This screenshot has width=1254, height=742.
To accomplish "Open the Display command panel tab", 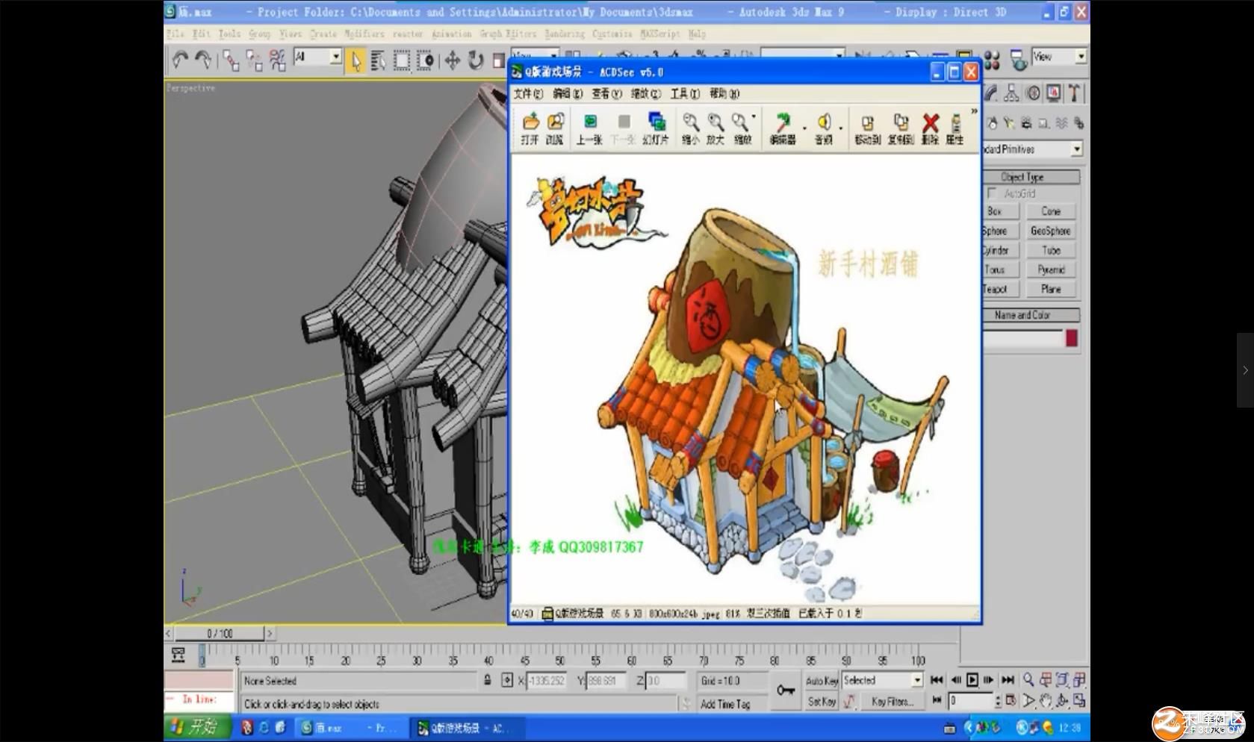I will 1053,93.
